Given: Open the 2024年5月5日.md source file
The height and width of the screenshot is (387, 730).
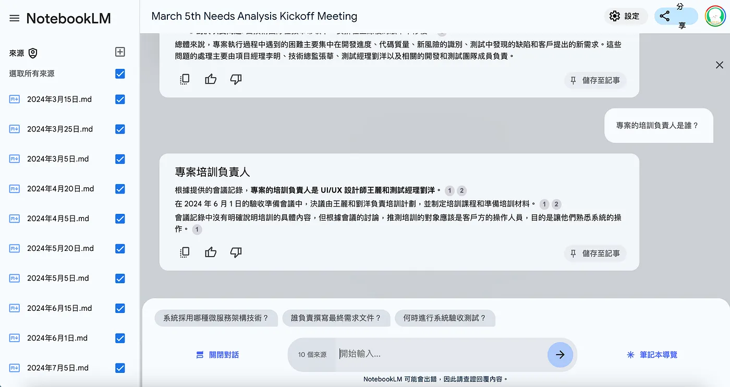Looking at the screenshot, I should tap(58, 279).
